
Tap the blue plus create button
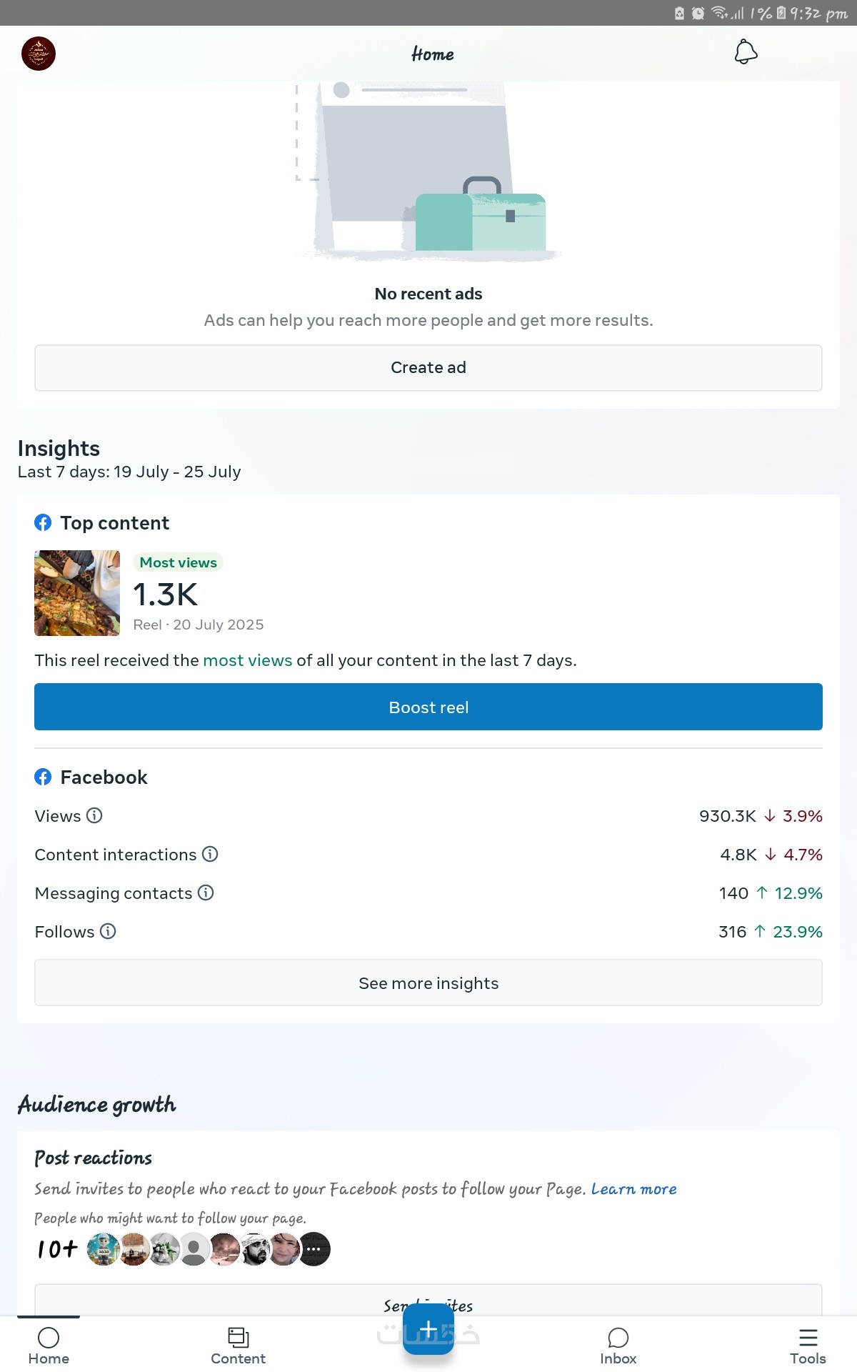click(x=428, y=1329)
